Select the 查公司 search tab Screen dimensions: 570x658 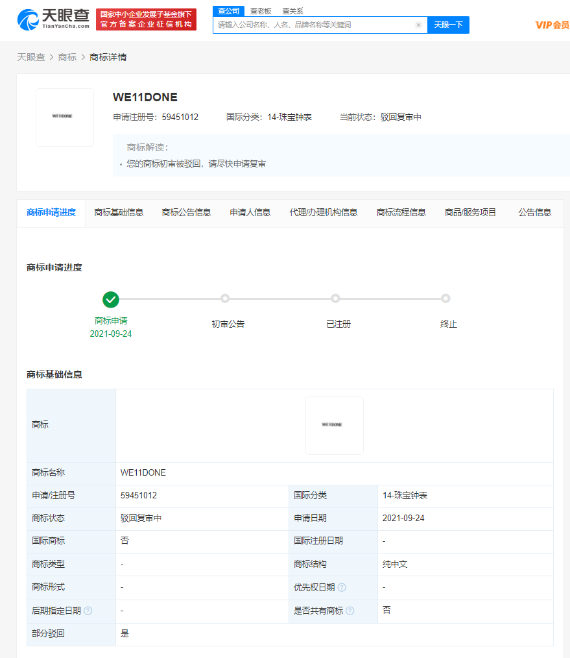pyautogui.click(x=229, y=11)
